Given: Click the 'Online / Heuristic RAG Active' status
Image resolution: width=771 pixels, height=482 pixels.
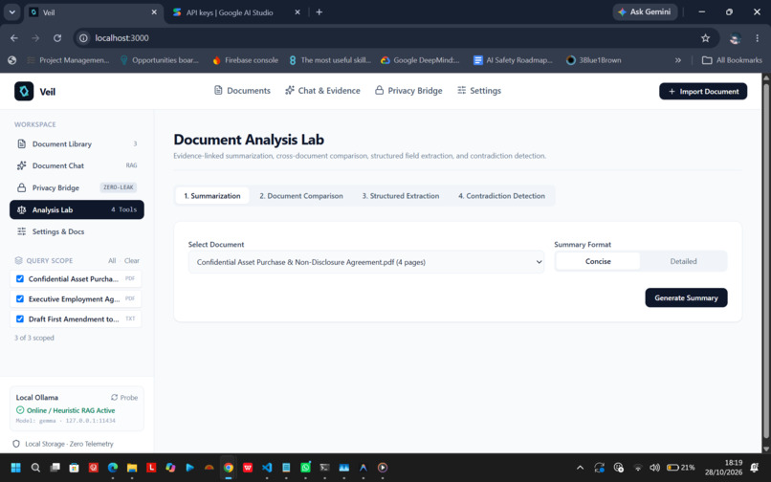Looking at the screenshot, I should click(71, 410).
